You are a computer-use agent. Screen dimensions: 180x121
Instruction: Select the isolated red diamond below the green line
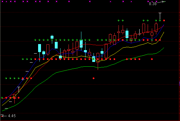point(94,78)
